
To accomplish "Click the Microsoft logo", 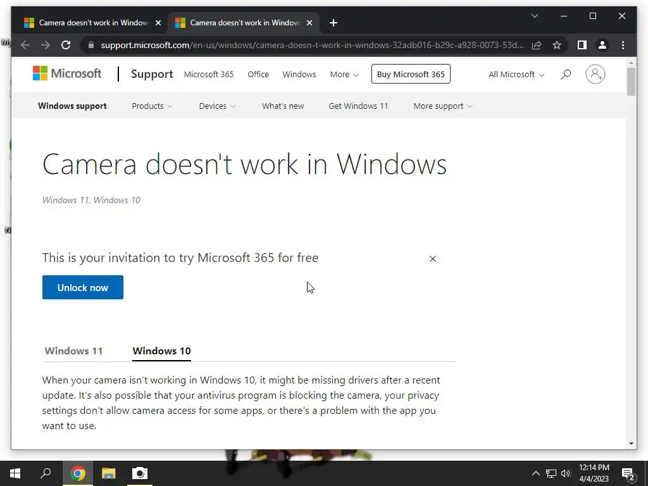I will [67, 73].
